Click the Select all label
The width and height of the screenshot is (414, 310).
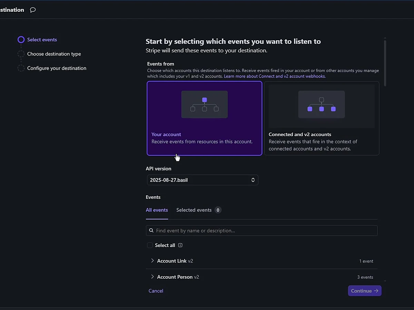[165, 245]
